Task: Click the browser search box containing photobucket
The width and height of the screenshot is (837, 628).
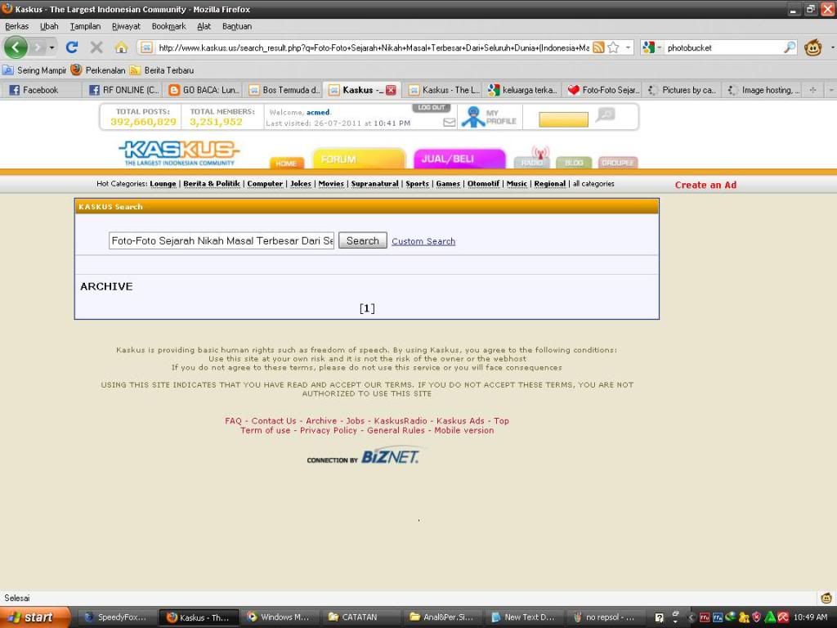Action: point(723,47)
